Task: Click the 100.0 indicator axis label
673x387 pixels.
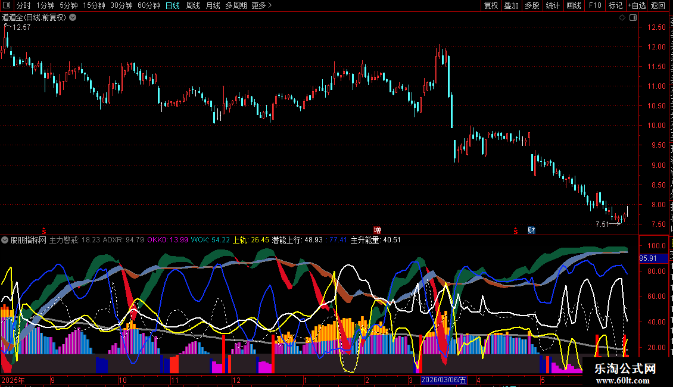Action: (x=657, y=246)
